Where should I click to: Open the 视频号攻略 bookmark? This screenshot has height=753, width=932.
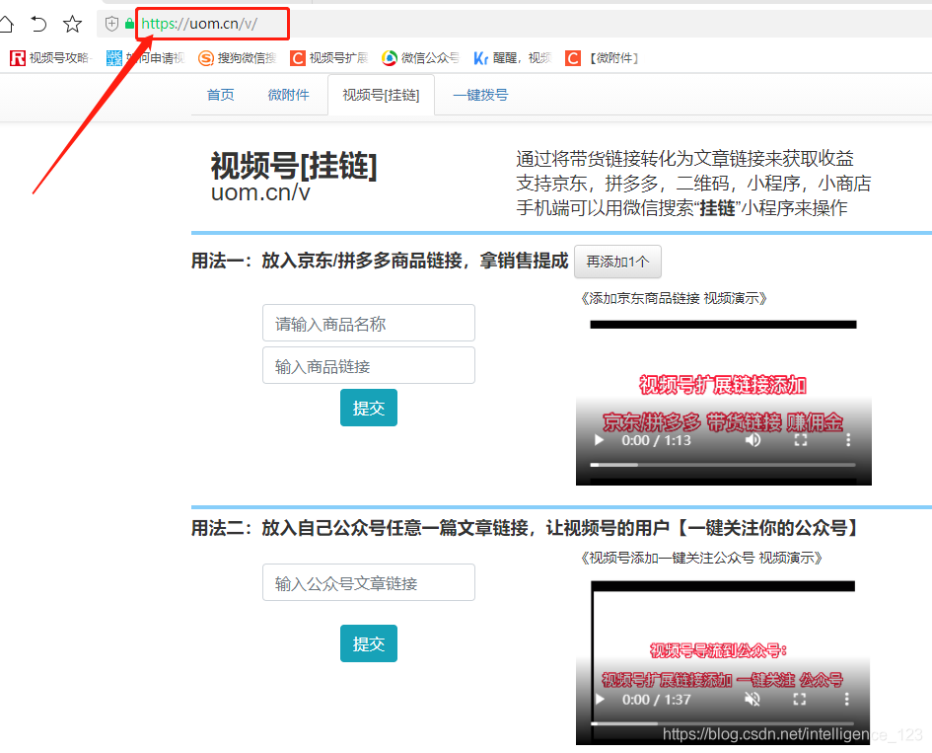51,57
